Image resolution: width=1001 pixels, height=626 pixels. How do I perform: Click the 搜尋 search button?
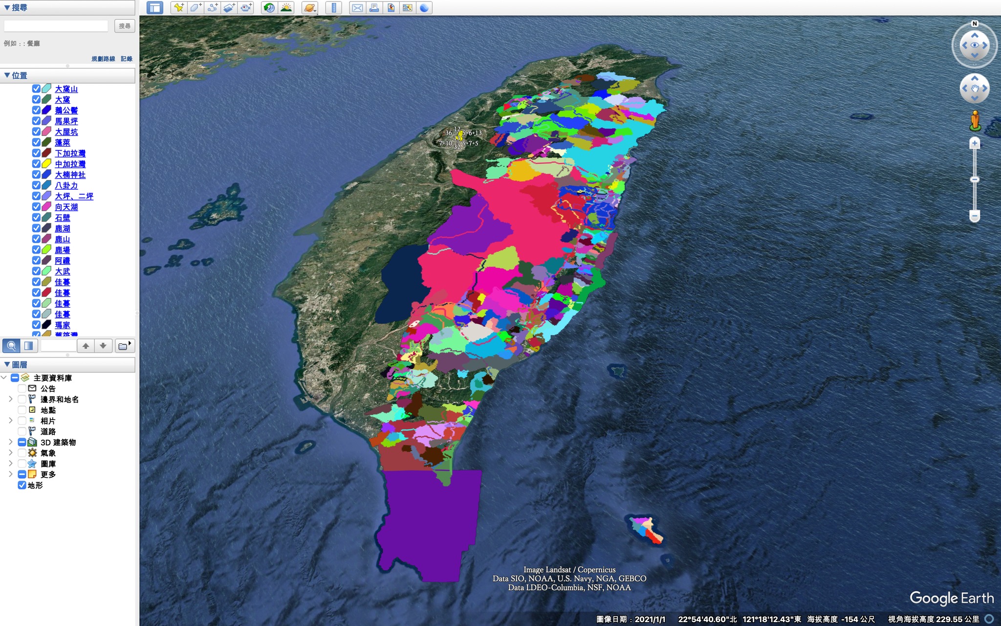(125, 26)
